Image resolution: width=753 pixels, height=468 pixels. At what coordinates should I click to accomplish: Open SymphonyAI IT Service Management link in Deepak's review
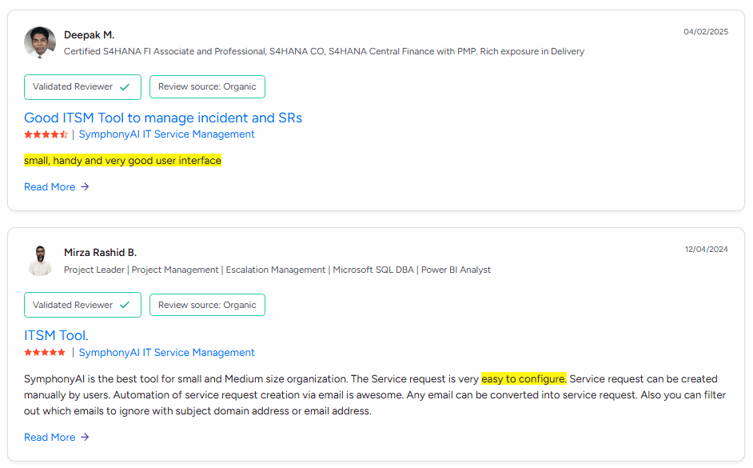pos(166,134)
